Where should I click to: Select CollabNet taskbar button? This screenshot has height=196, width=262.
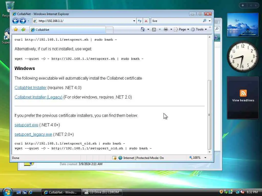[61, 192]
